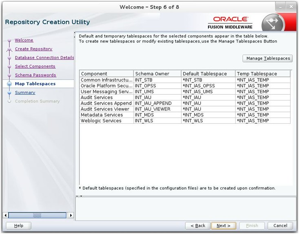Open the *INT_WLS default tablespace cell
299x234 pixels.
pos(208,121)
